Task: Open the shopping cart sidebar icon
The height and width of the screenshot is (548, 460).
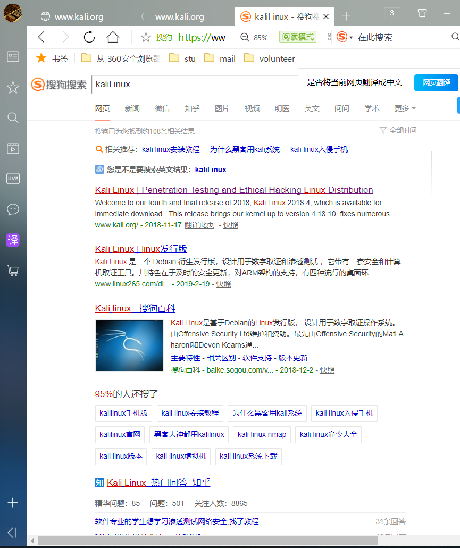Action: click(x=13, y=271)
